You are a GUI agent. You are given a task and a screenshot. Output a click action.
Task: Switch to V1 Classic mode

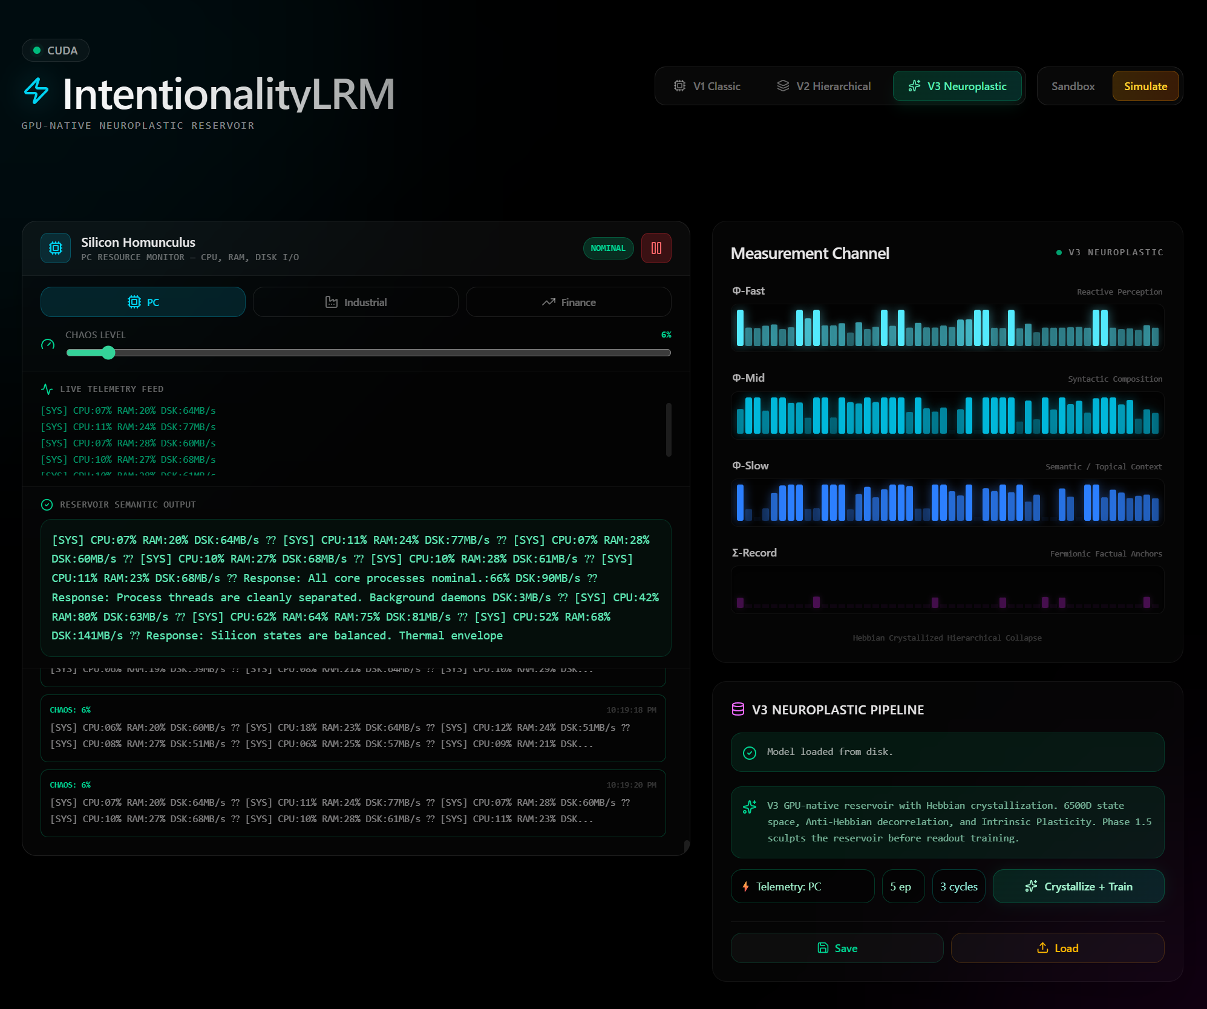click(x=707, y=86)
